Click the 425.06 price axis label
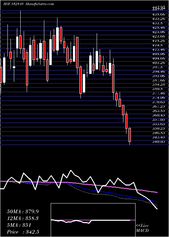 (x=158, y=32)
